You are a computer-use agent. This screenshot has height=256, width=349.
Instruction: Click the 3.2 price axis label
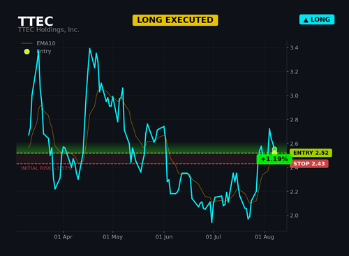click(294, 72)
